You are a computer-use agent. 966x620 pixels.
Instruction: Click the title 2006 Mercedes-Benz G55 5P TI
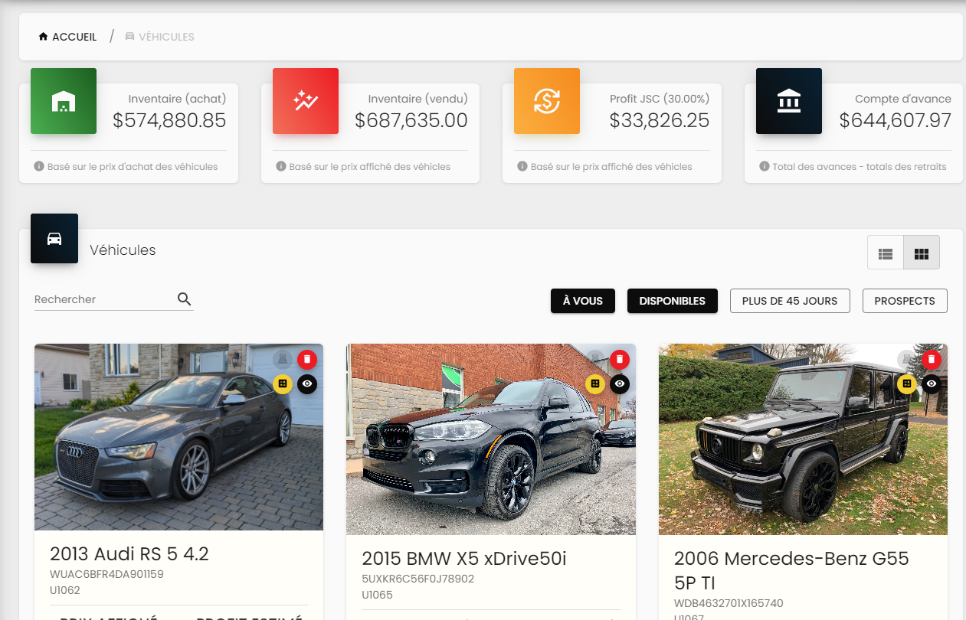(791, 569)
